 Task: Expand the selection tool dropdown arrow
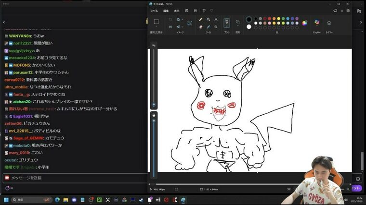[156, 26]
